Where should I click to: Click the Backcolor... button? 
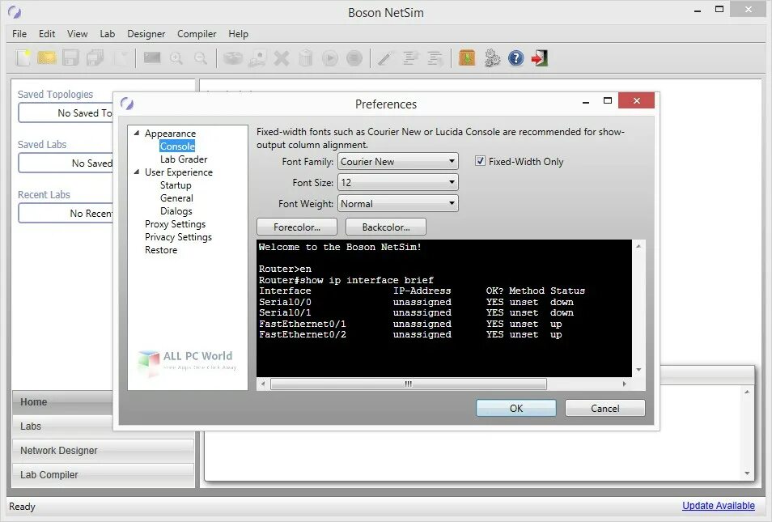386,227
